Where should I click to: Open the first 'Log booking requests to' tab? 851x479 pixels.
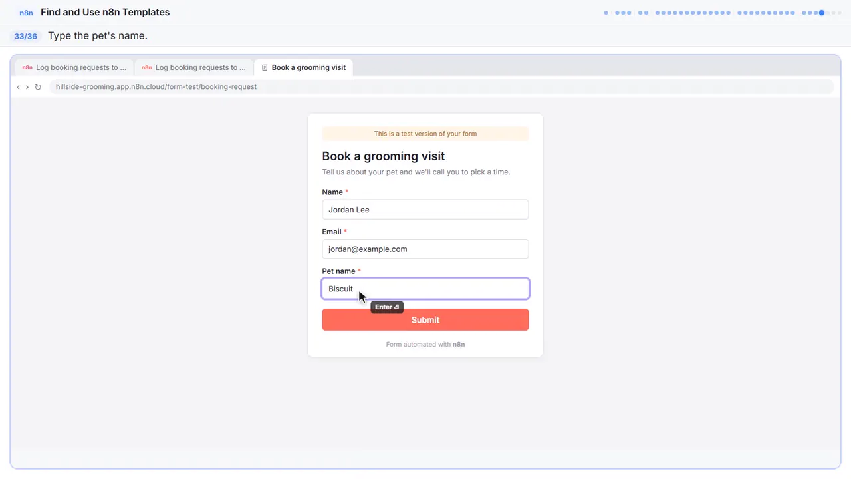pos(74,67)
